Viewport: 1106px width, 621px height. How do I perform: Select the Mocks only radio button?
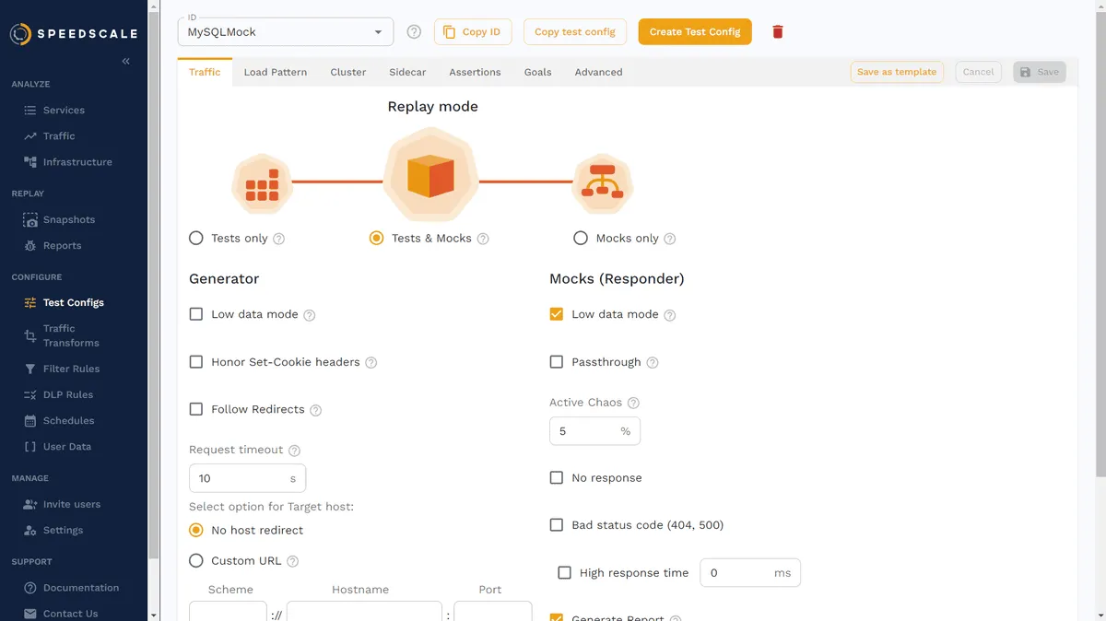581,238
